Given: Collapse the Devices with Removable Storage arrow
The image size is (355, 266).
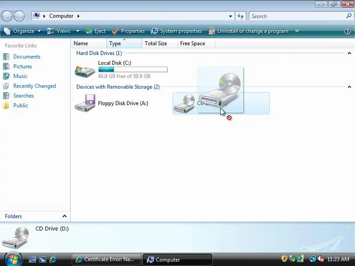Looking at the screenshot, I should point(349,87).
